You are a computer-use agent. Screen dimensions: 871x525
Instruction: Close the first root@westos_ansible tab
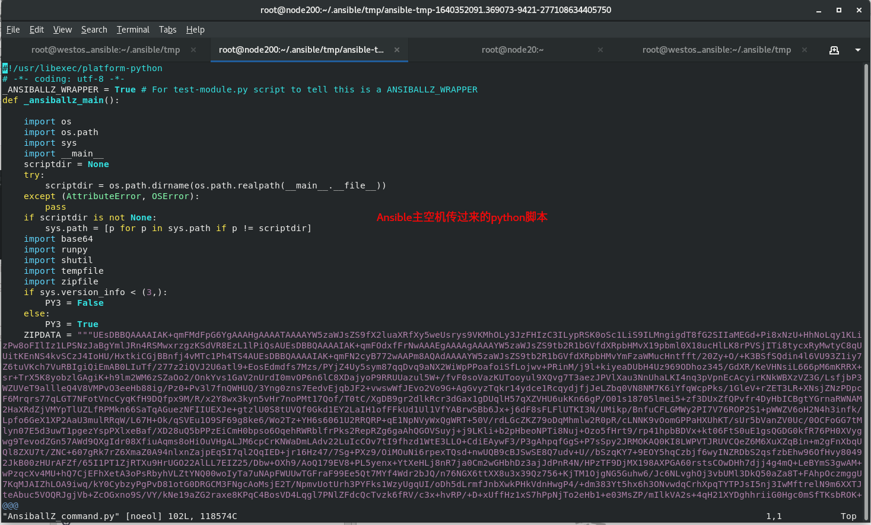pyautogui.click(x=193, y=50)
